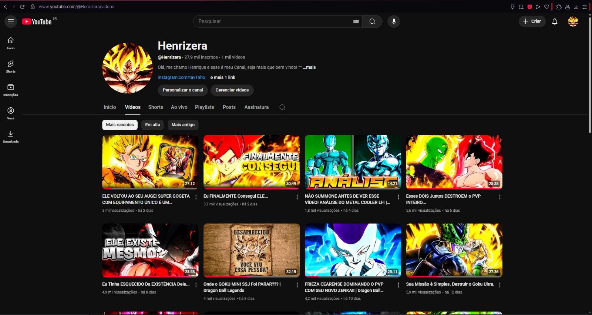592x315 pixels.
Task: Open options for Metal Cooler analysis video
Action: coord(398,197)
